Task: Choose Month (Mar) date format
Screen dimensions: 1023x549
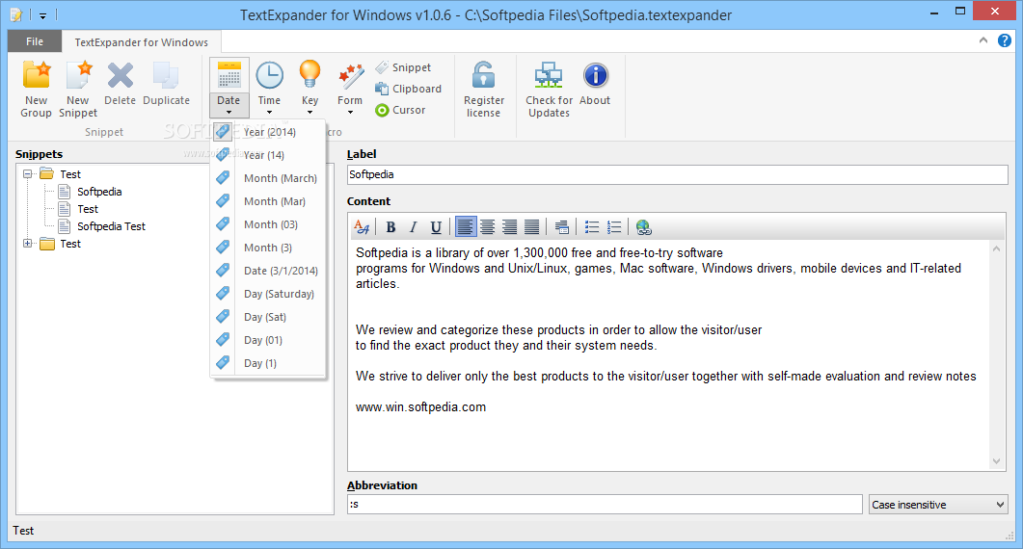Action: (x=267, y=201)
